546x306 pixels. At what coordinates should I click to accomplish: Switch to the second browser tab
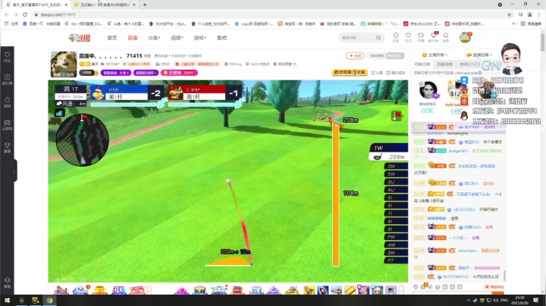coord(105,5)
